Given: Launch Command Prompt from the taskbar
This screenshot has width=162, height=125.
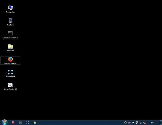Looking at the screenshot, I should tap(20, 123).
